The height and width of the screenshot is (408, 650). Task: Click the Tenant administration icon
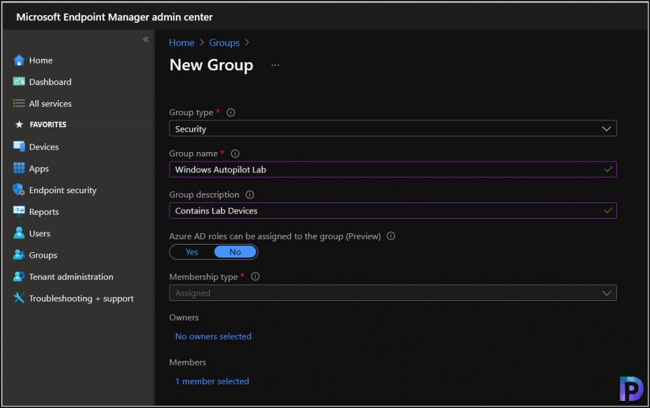19,276
